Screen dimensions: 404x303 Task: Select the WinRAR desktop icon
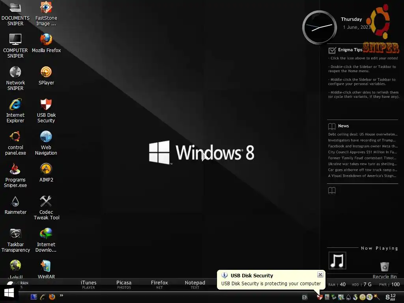coord(46,269)
